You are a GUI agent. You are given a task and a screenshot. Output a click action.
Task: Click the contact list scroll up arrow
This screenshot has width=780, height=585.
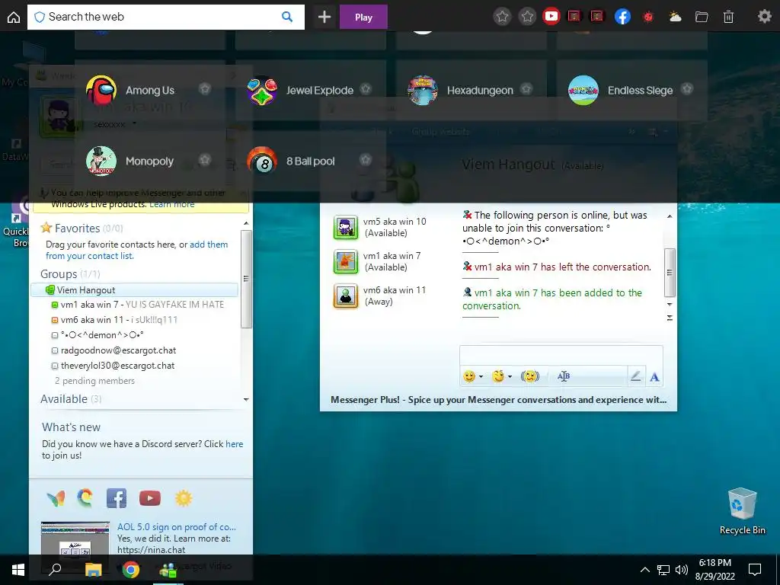[x=246, y=223]
